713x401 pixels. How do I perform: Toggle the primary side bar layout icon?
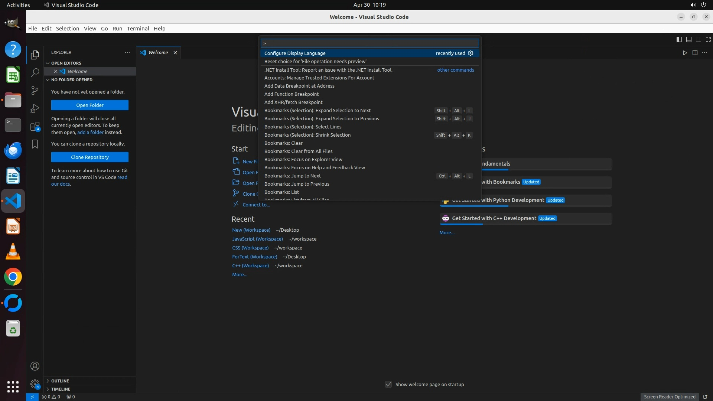(x=679, y=39)
